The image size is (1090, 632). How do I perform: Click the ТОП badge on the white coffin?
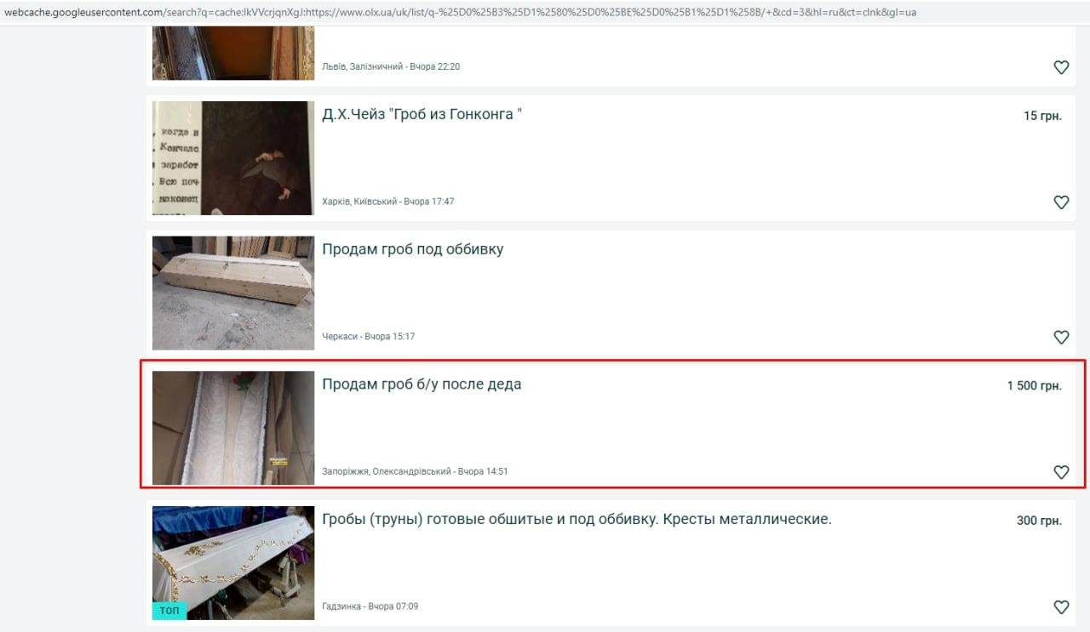click(169, 611)
